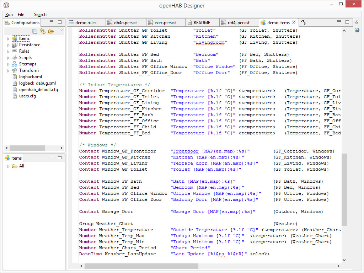Click the "Livingroom" underlined label text
Viewport: 364px width, 273px height.
click(210, 43)
